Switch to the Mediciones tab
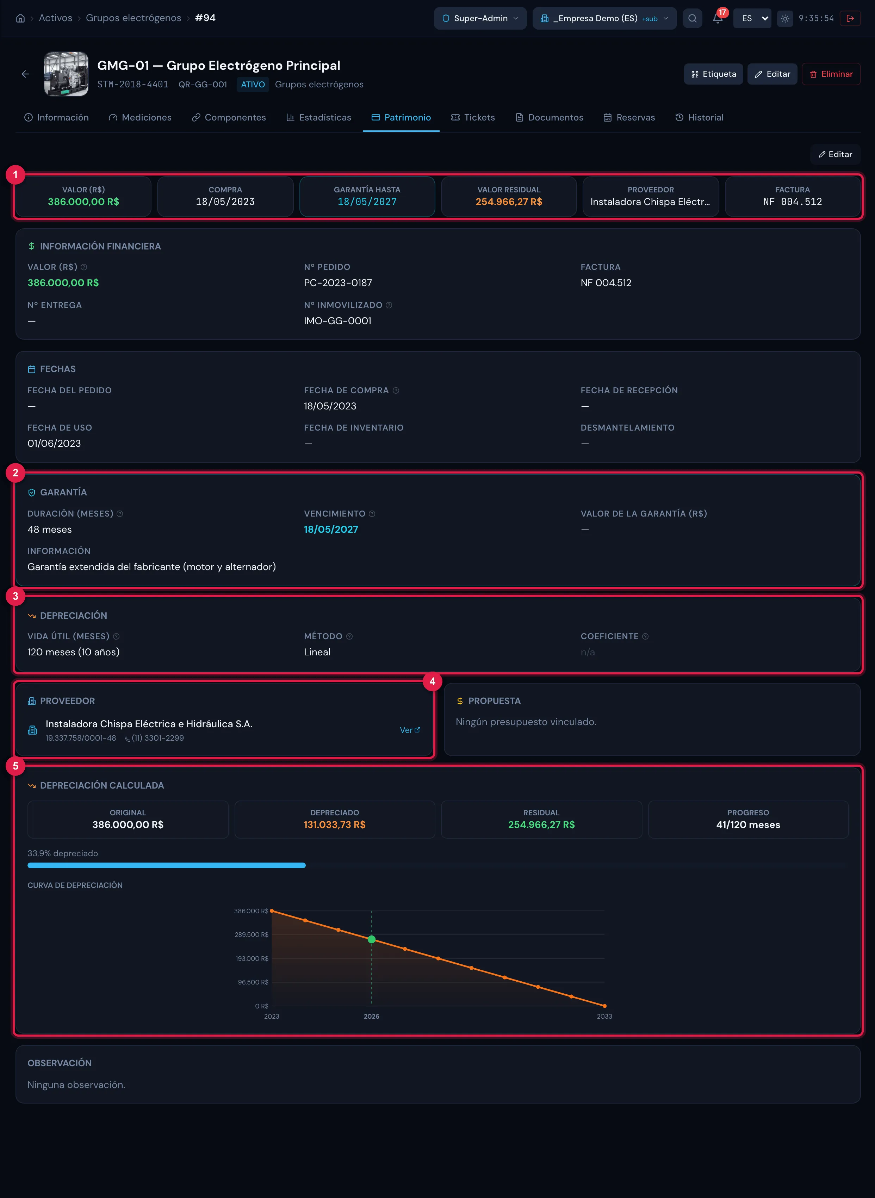This screenshot has width=875, height=1198. [140, 118]
